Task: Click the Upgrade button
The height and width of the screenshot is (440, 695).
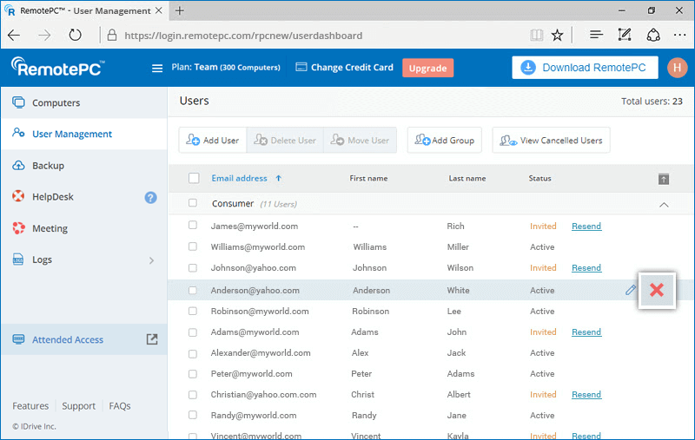Action: click(x=427, y=68)
